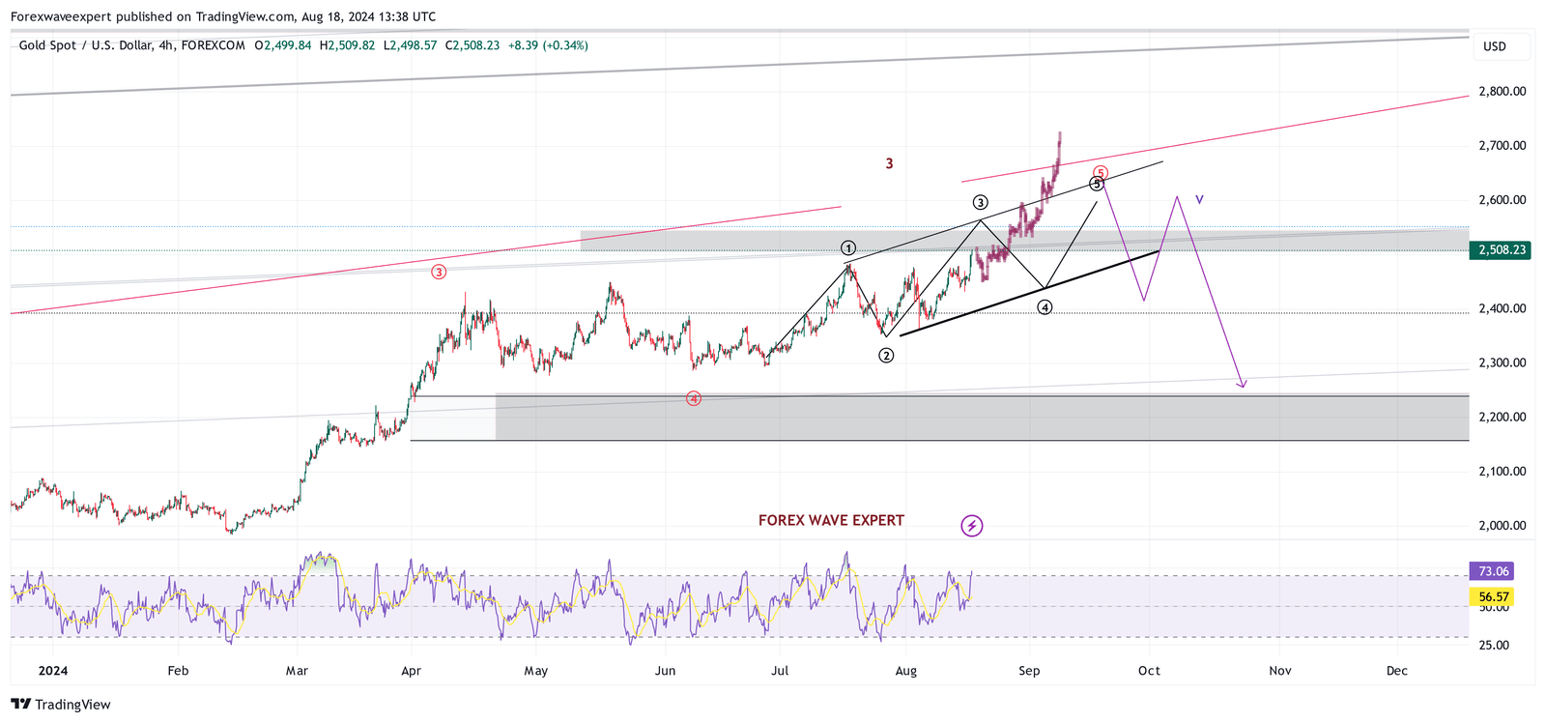Click the Gold Spot / U.S. Dollar symbol title
Viewport: 1546px width, 723px height.
click(x=131, y=45)
